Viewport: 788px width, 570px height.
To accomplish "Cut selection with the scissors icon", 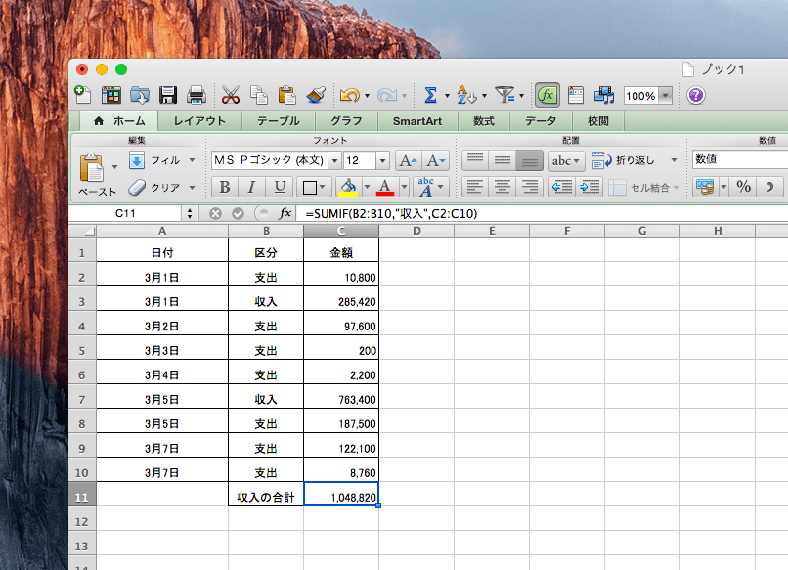I will point(231,95).
